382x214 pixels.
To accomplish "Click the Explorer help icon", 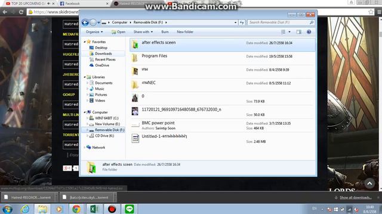I will (309, 32).
